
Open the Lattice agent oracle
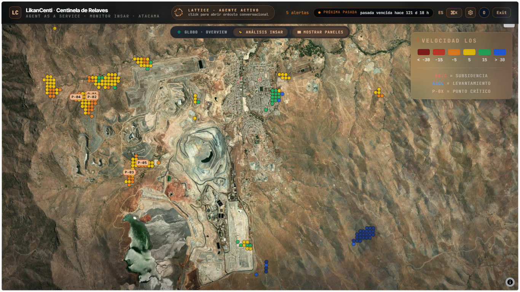click(223, 13)
